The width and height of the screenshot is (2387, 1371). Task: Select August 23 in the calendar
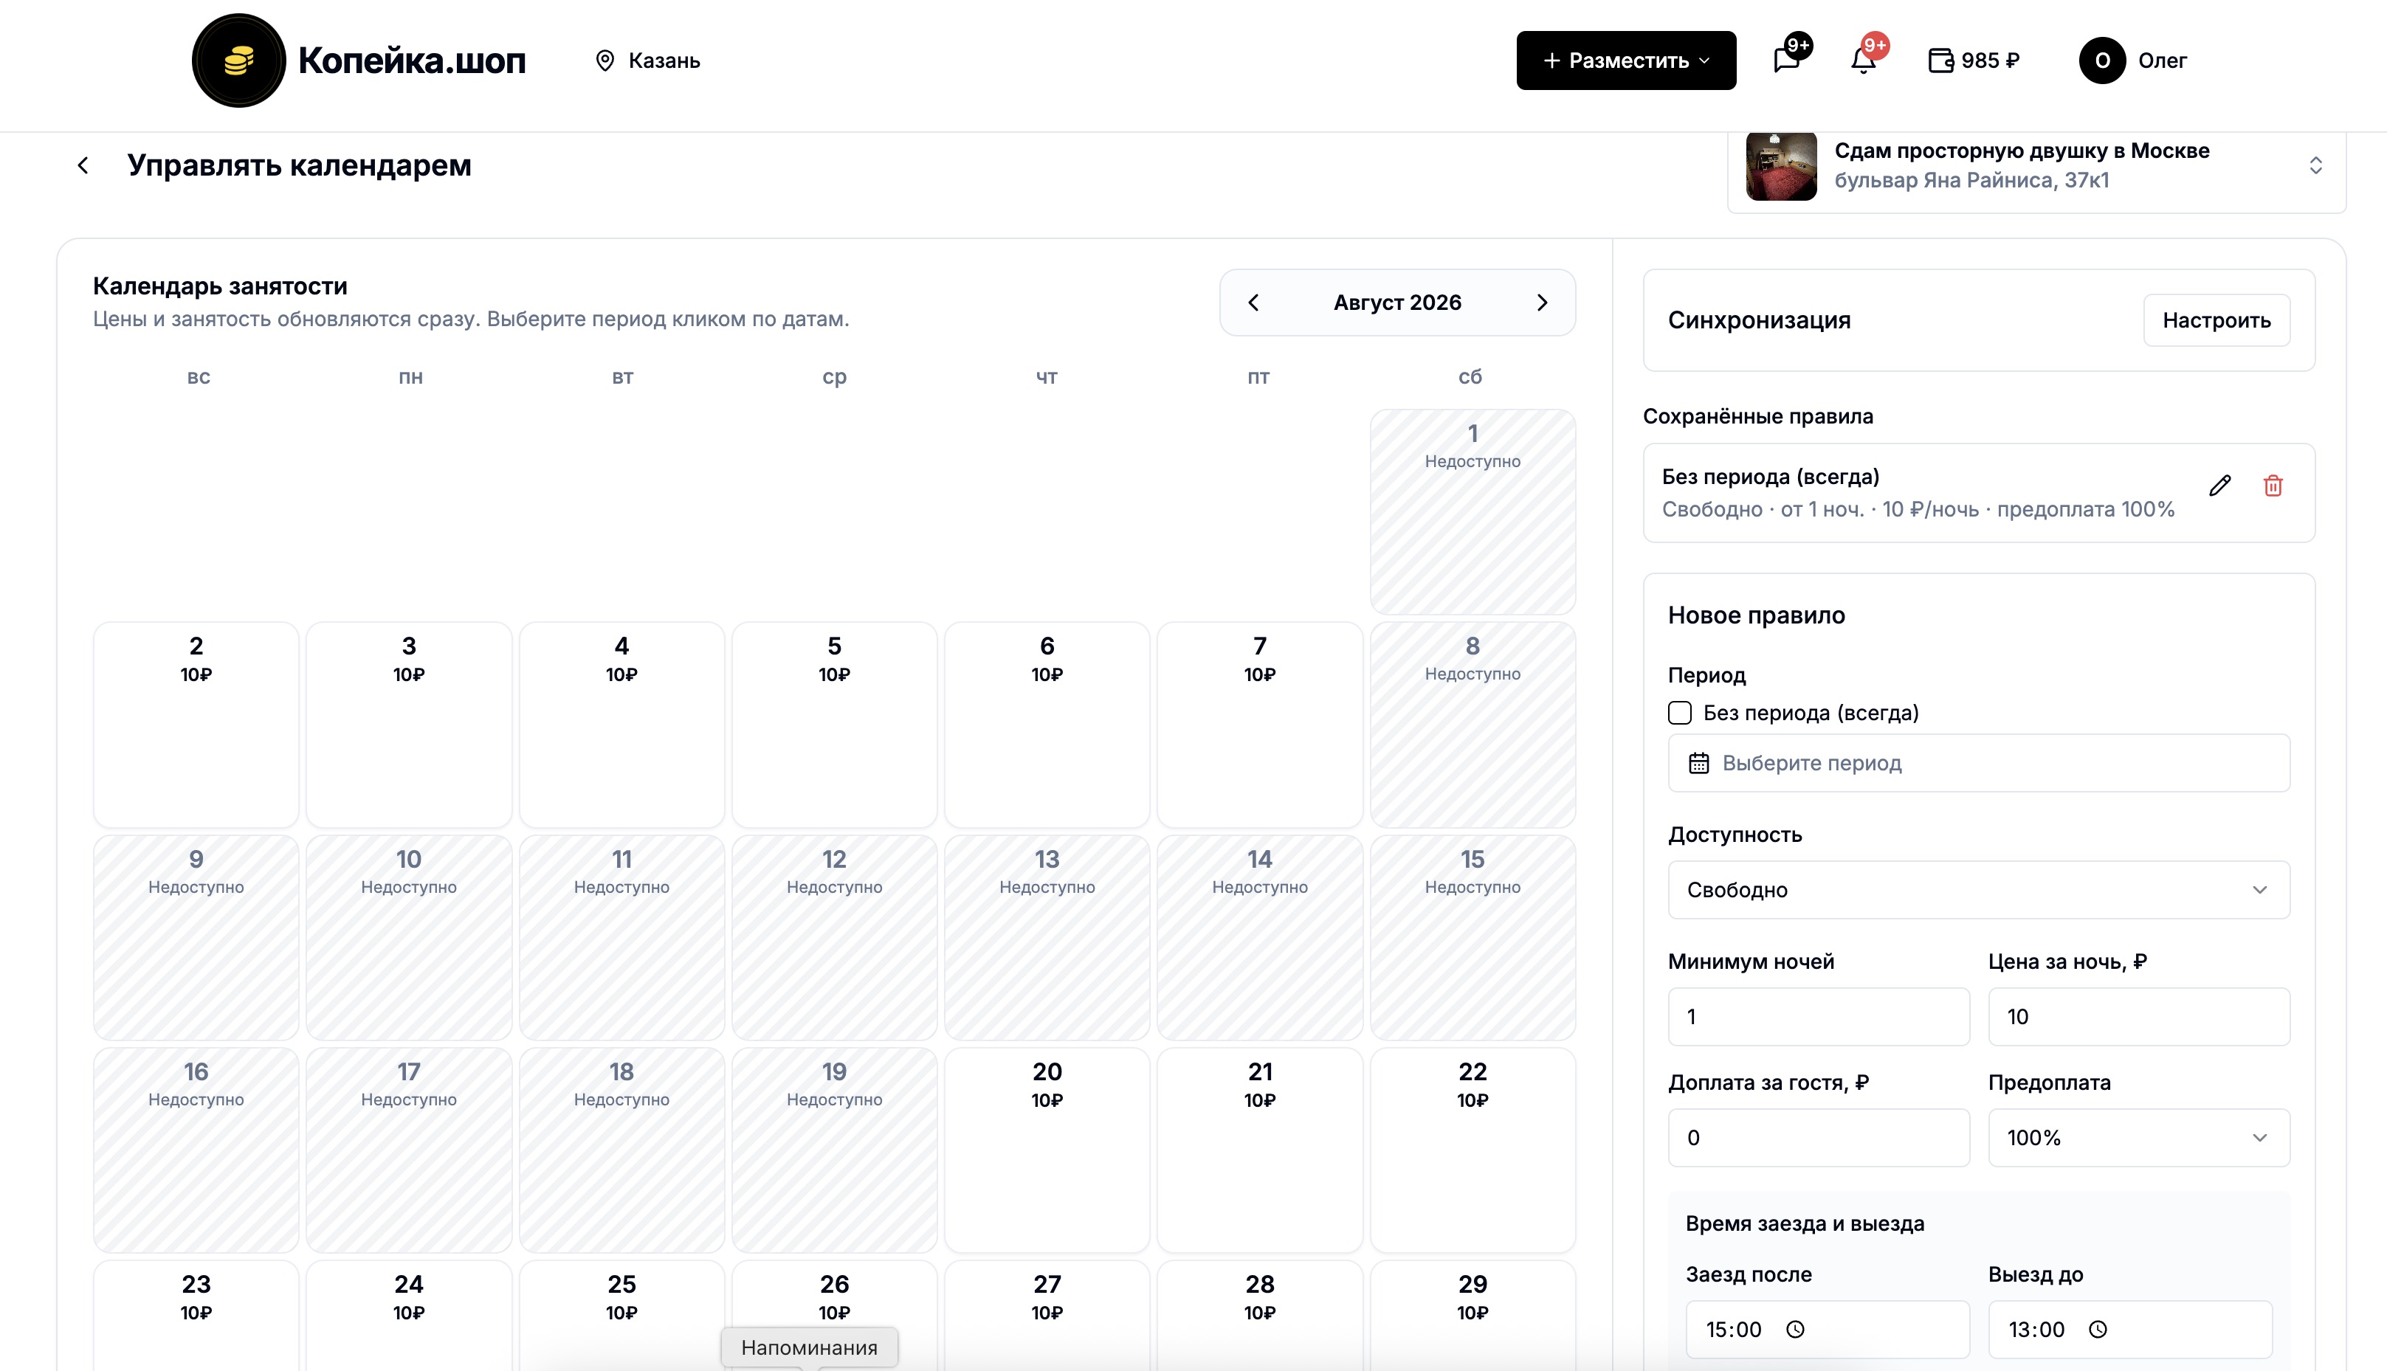click(196, 1316)
